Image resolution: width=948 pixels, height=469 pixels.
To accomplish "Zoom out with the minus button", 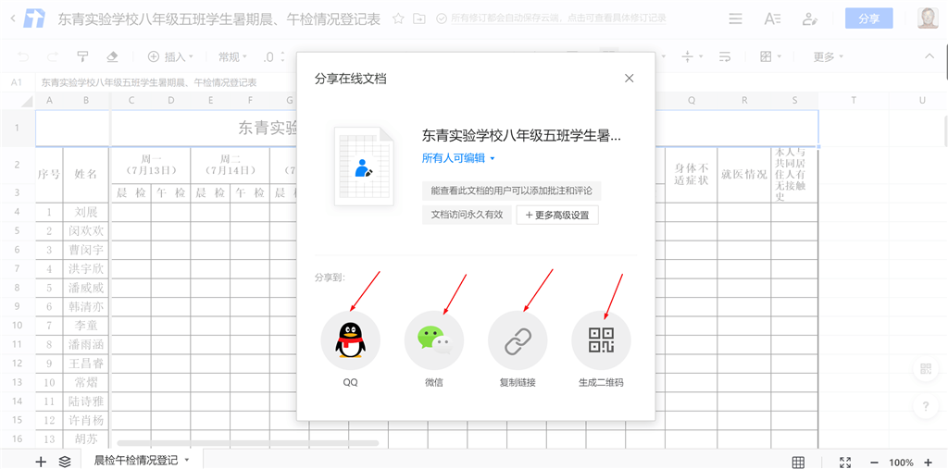I will click(874, 463).
